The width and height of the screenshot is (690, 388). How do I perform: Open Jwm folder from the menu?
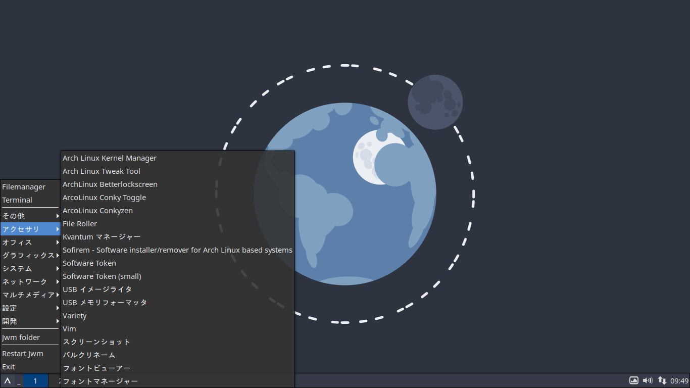point(30,337)
